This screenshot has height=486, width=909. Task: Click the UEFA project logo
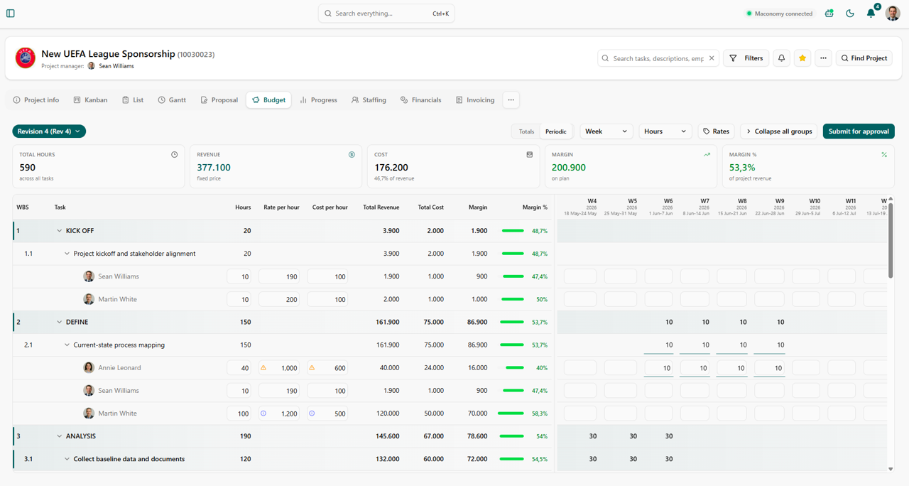[x=26, y=58]
